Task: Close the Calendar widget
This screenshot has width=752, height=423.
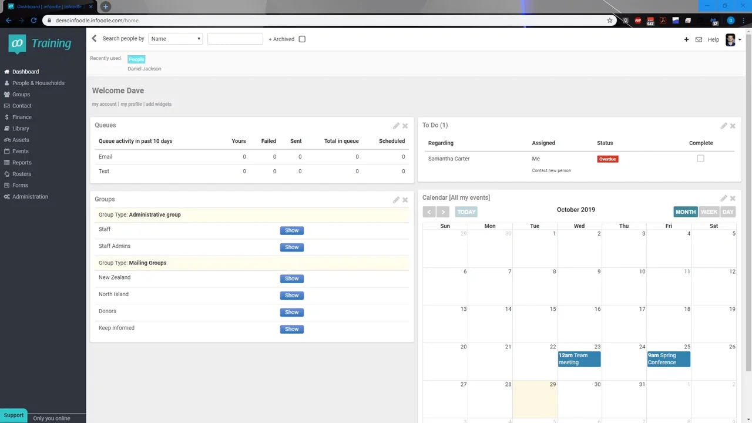Action: click(x=733, y=198)
